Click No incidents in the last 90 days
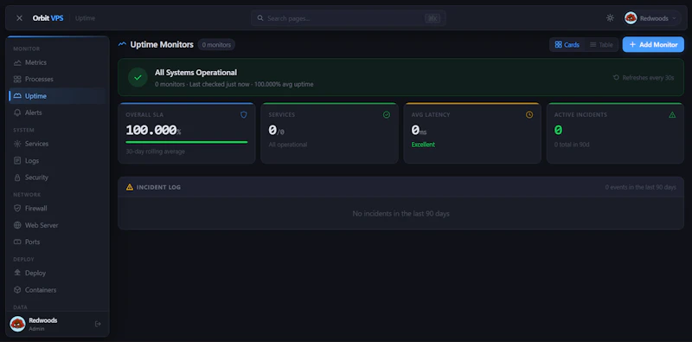The image size is (692, 342). [x=400, y=214]
